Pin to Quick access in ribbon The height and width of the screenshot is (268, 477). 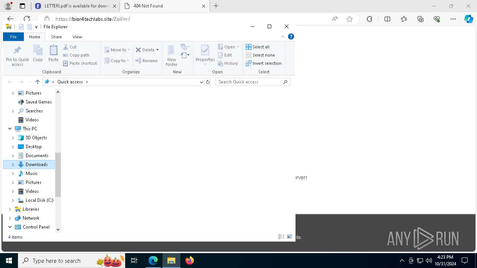[17, 56]
